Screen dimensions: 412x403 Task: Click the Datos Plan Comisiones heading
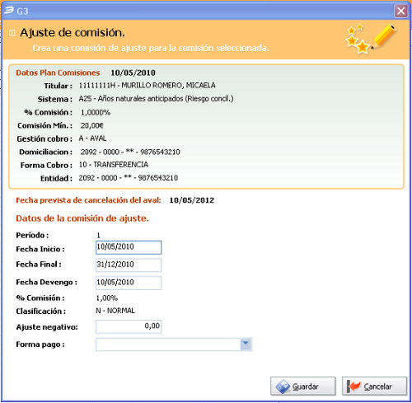pyautogui.click(x=58, y=73)
